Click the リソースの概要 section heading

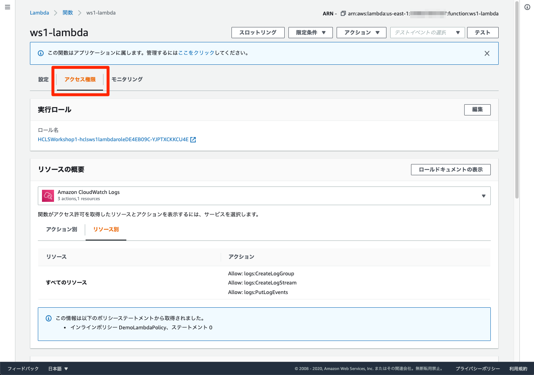pos(61,169)
